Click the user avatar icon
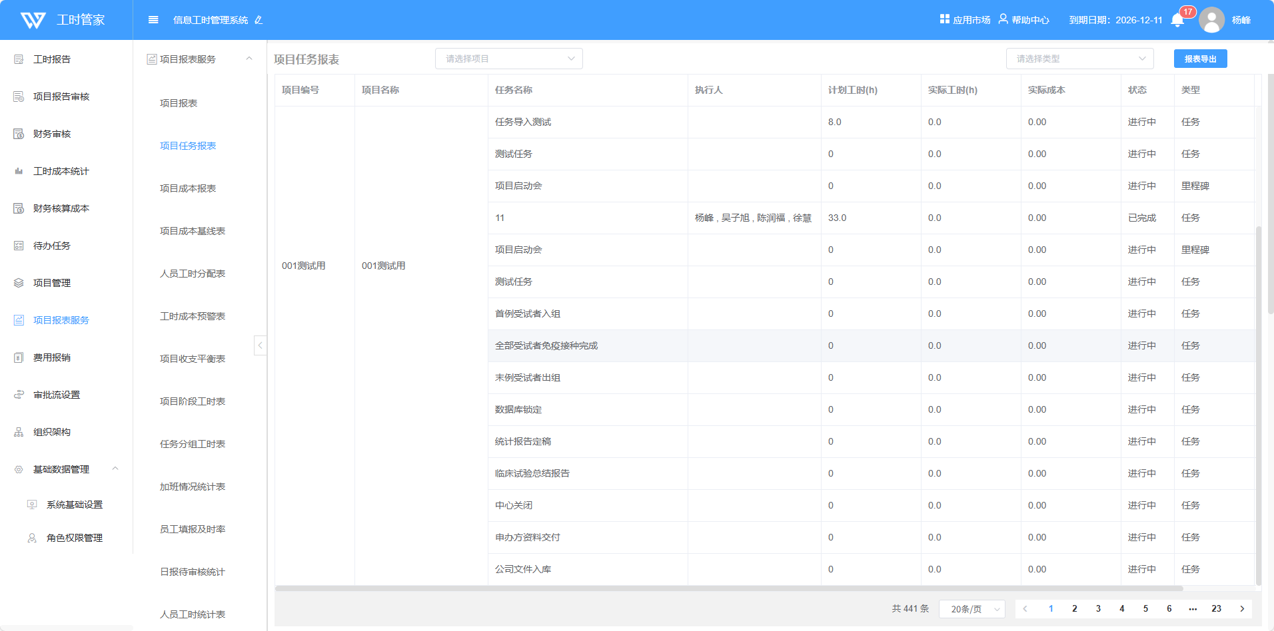1274x631 pixels. pyautogui.click(x=1211, y=20)
